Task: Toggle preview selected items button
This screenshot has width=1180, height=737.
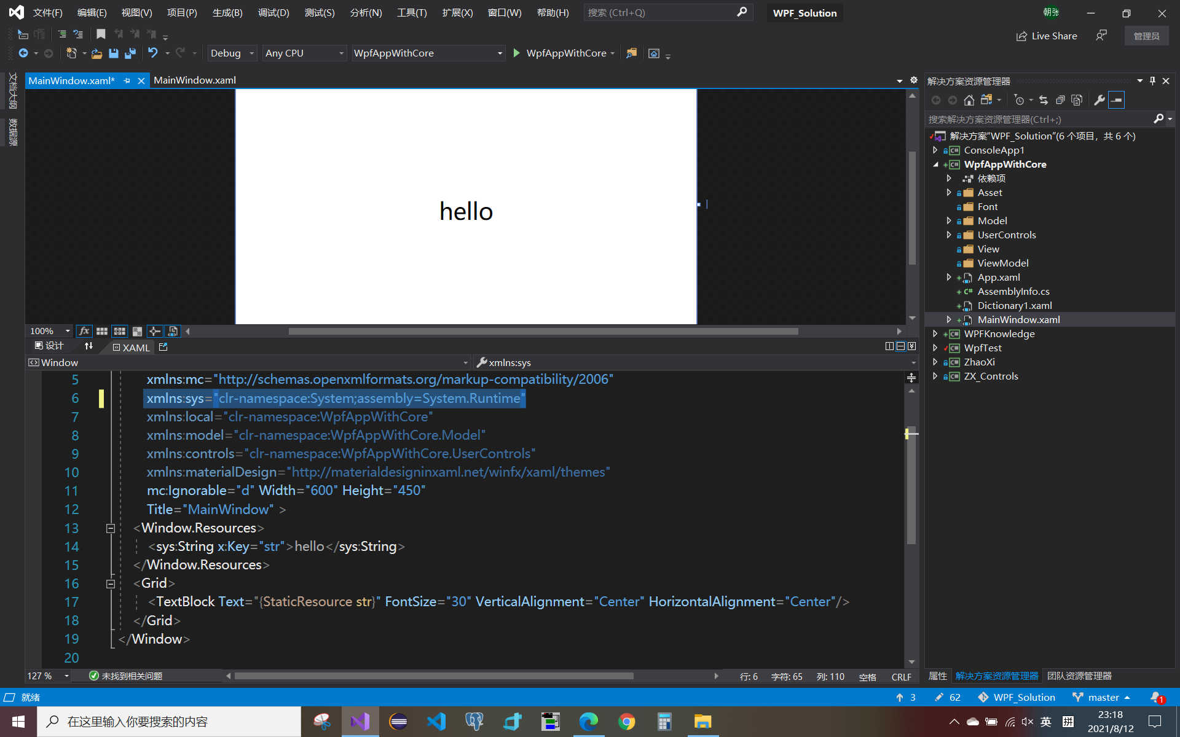Action: click(1116, 100)
